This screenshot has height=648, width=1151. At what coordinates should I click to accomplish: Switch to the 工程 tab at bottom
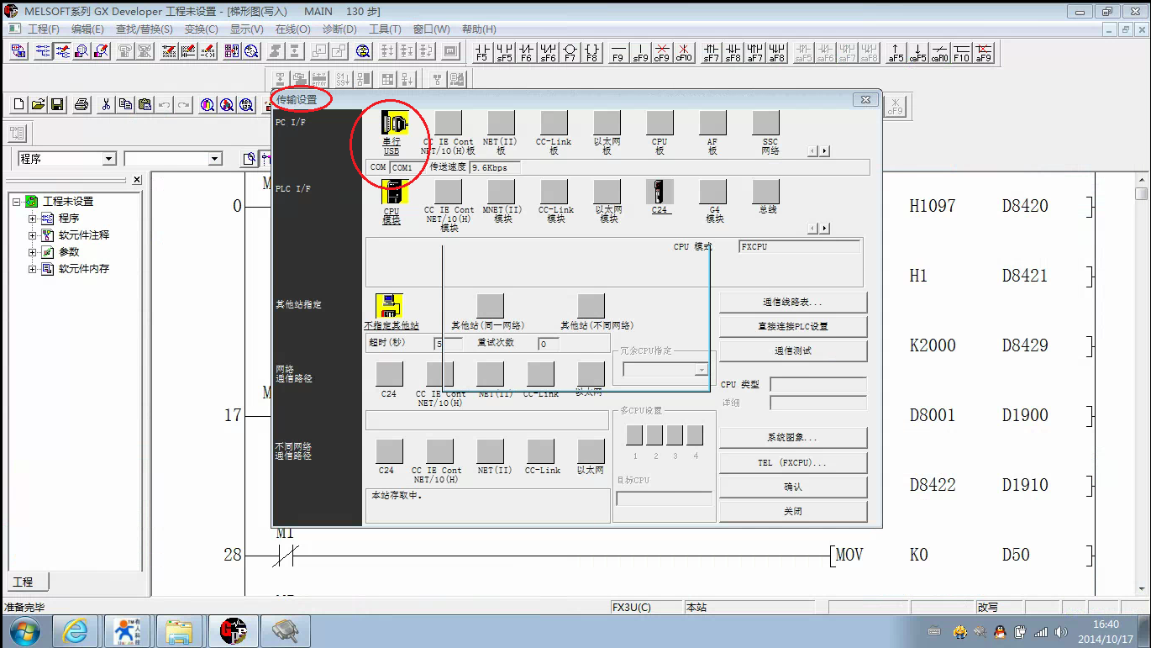point(27,582)
